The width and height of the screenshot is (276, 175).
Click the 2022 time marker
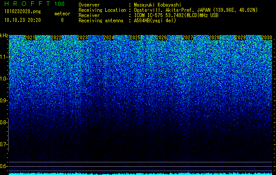[56, 38]
